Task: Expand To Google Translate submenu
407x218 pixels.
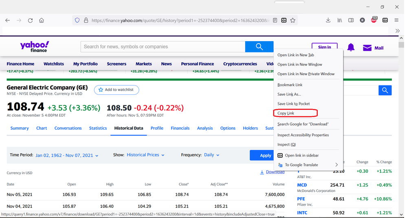Action: pyautogui.click(x=309, y=165)
